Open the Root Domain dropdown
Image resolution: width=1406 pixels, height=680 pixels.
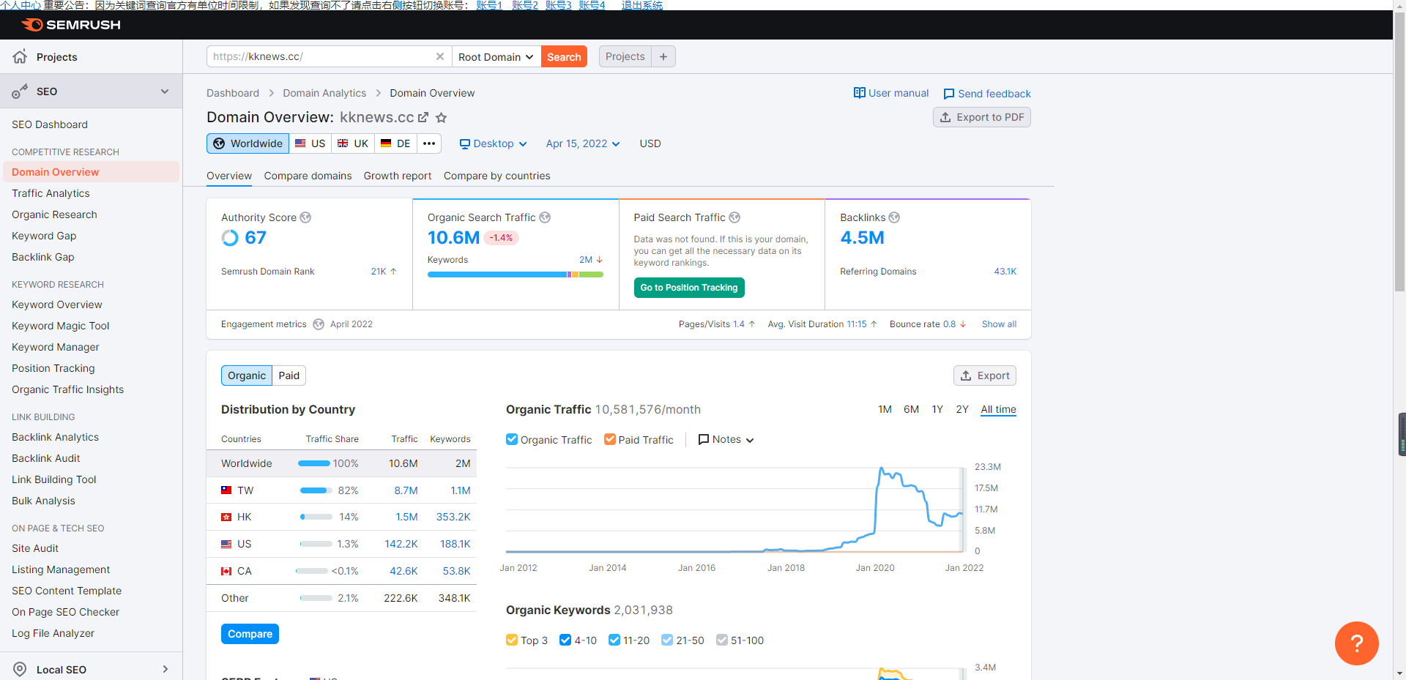[496, 56]
